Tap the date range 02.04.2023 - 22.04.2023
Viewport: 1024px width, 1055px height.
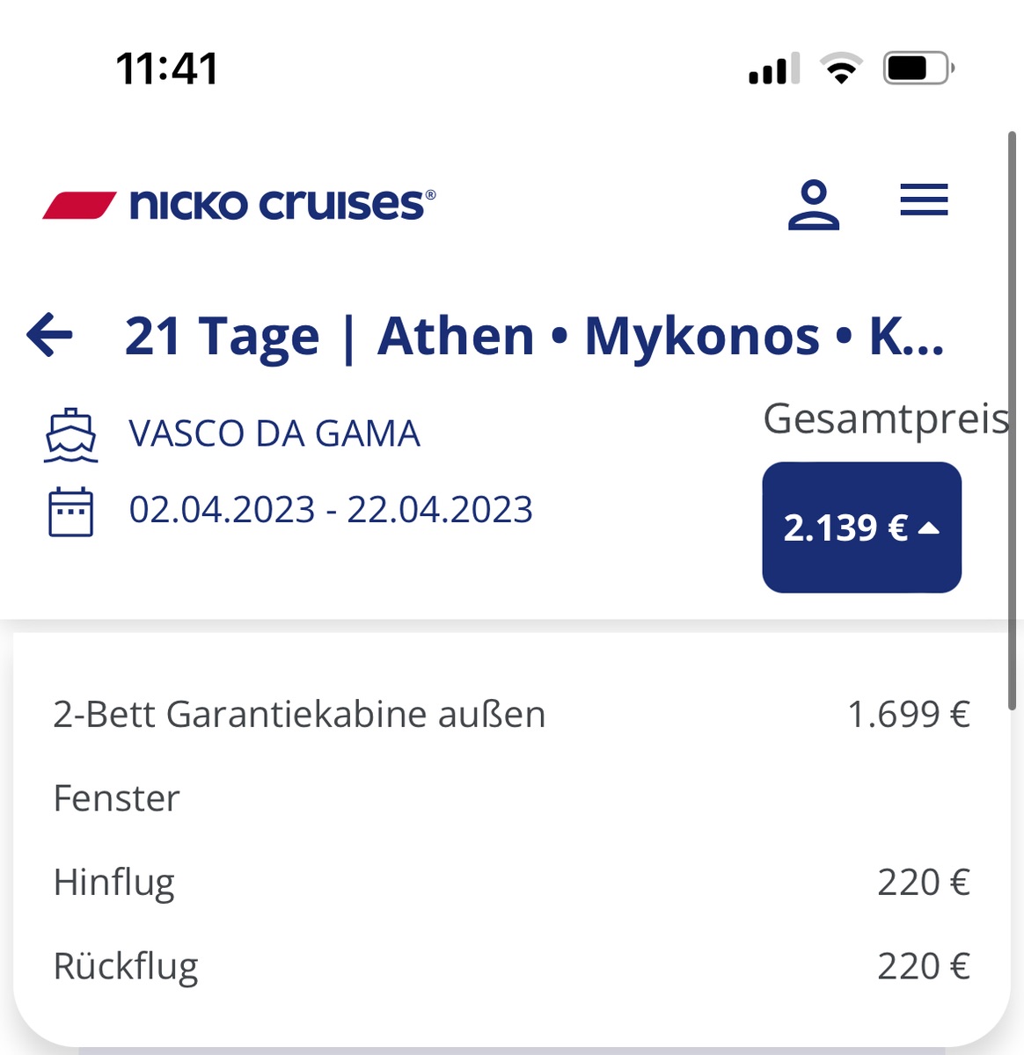pyautogui.click(x=331, y=510)
